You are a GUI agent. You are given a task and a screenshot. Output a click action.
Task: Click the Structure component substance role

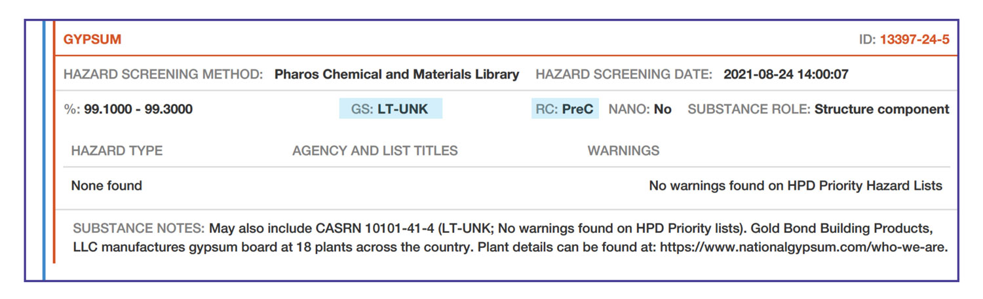point(881,109)
